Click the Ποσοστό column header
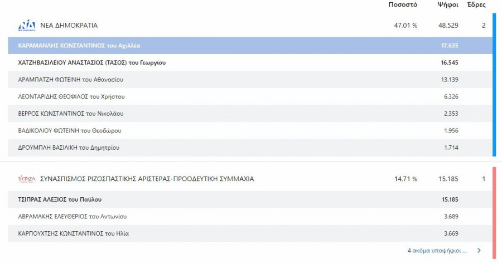This screenshot has width=502, height=264. click(403, 5)
